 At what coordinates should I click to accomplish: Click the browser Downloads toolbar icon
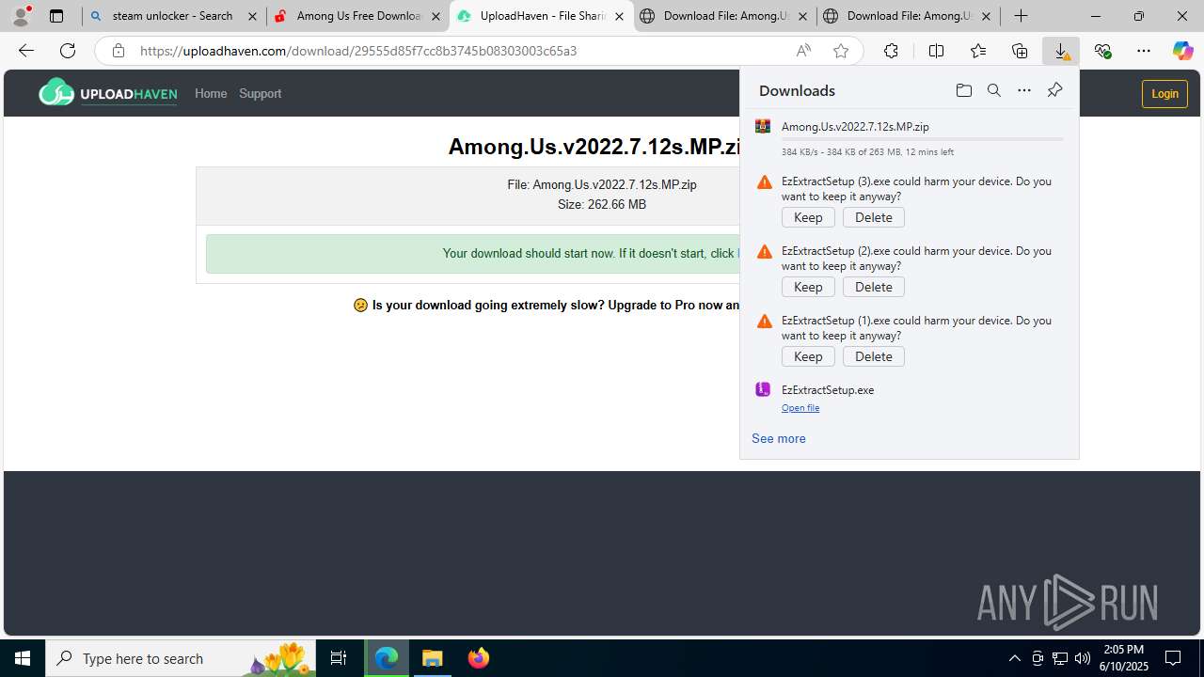1061,51
